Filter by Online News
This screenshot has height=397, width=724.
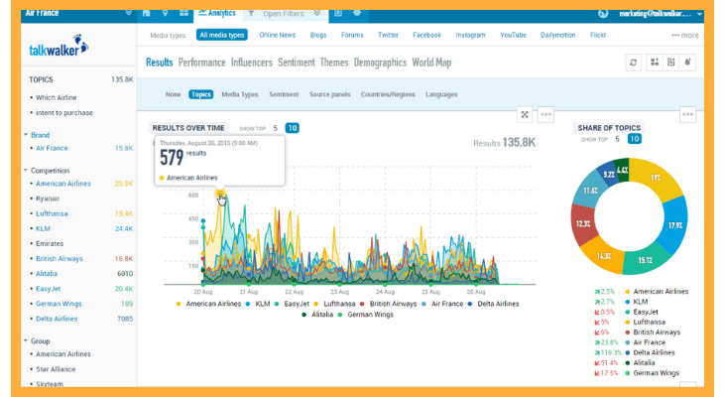[277, 35]
